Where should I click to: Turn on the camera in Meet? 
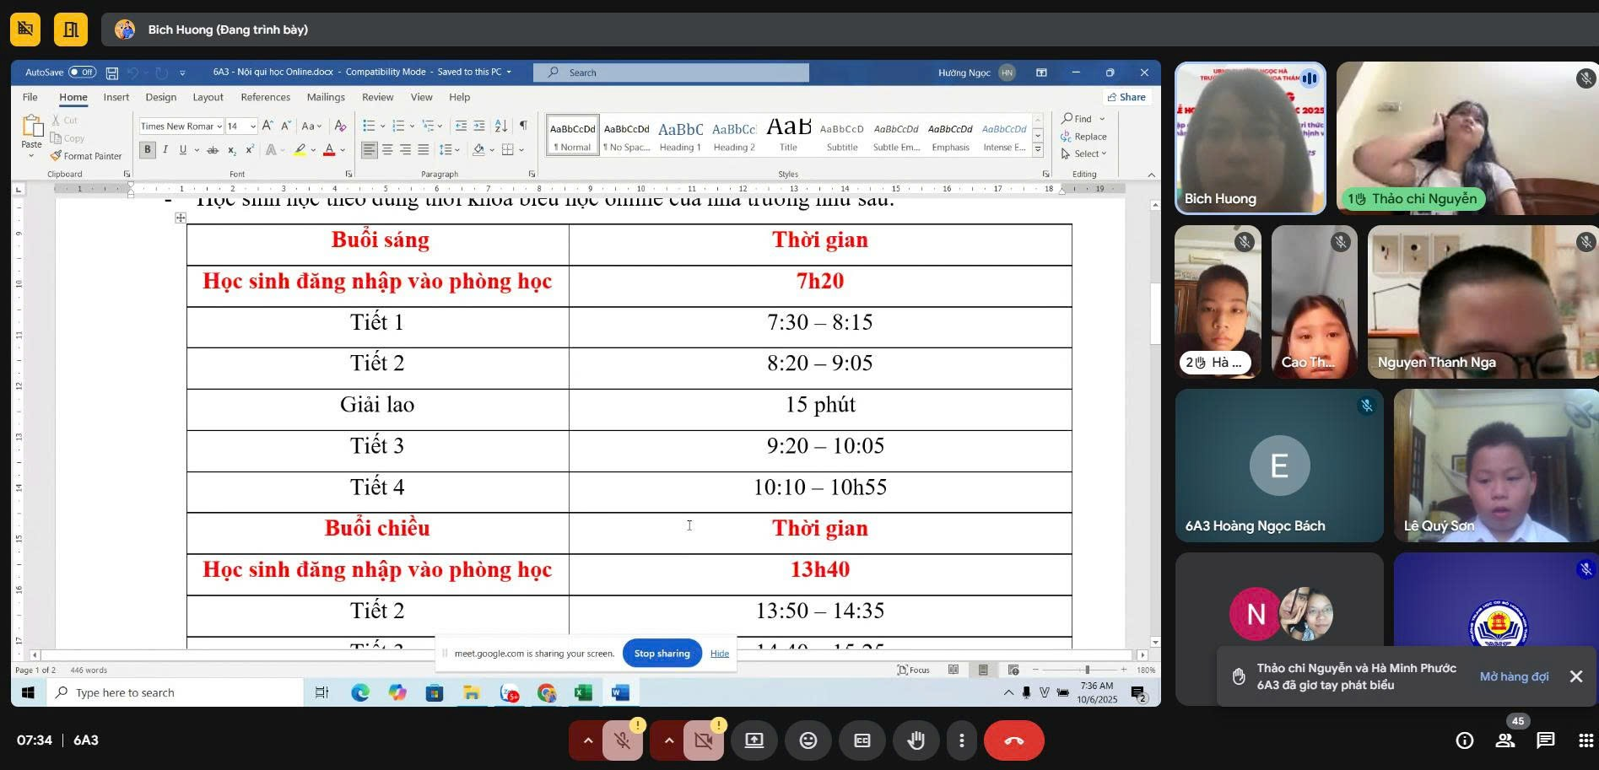703,740
